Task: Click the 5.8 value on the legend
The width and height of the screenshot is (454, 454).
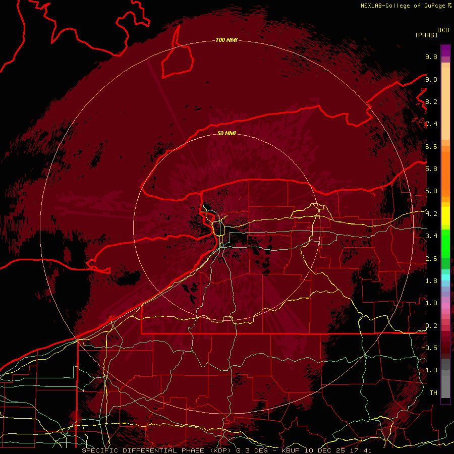Action: 431,169
